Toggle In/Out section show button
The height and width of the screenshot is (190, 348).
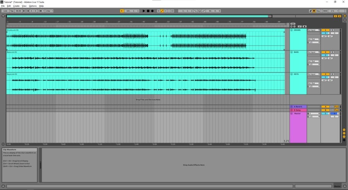coord(344,130)
